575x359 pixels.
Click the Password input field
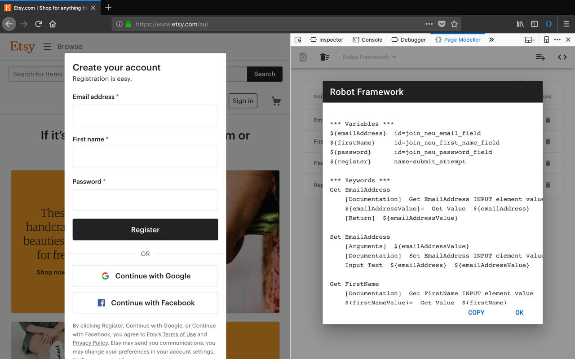point(145,200)
